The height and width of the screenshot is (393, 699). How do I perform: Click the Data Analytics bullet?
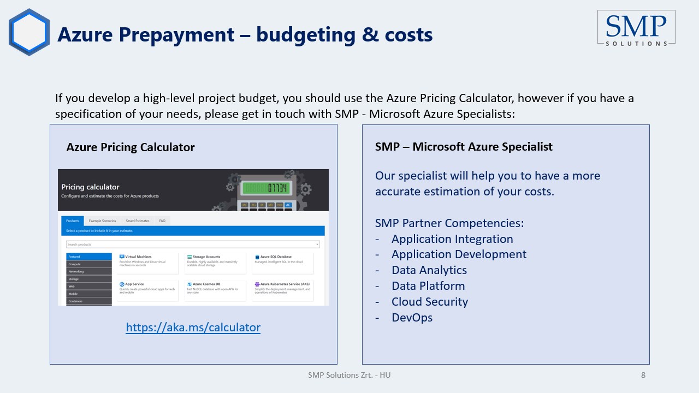(x=429, y=270)
